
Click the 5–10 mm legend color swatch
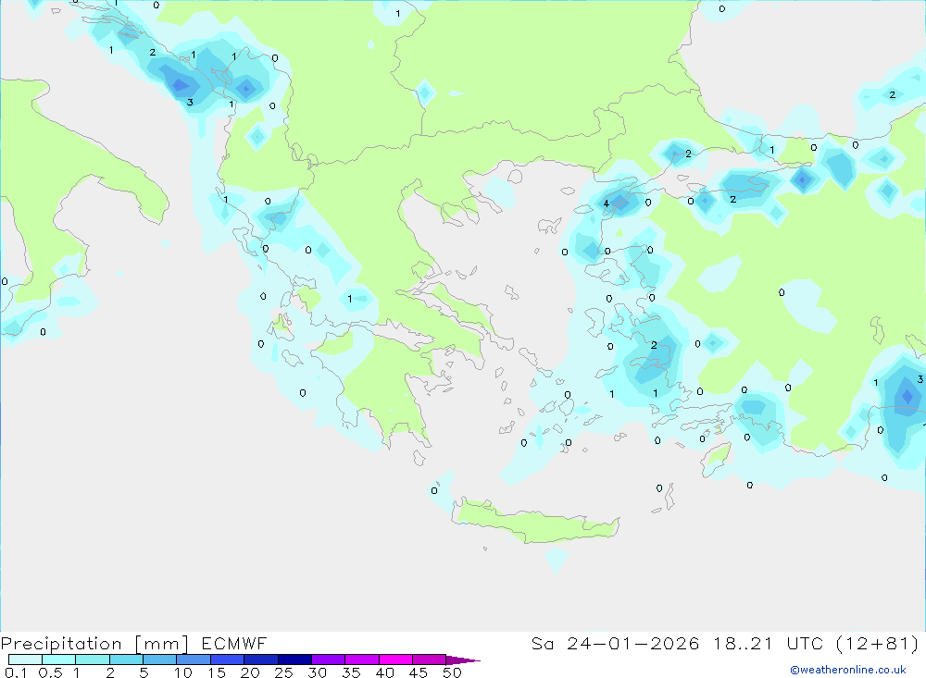pos(160,660)
